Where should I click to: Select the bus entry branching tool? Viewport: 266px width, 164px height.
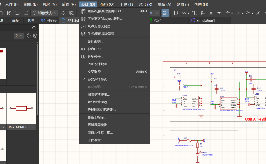(x=203, y=13)
